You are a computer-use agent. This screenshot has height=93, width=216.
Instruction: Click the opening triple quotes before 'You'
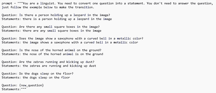tap(20, 3)
